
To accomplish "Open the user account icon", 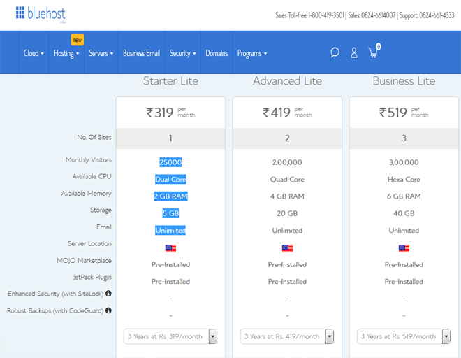I will click(354, 53).
